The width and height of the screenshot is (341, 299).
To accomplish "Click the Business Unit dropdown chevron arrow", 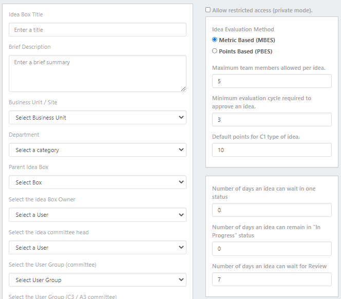I will tap(181, 117).
